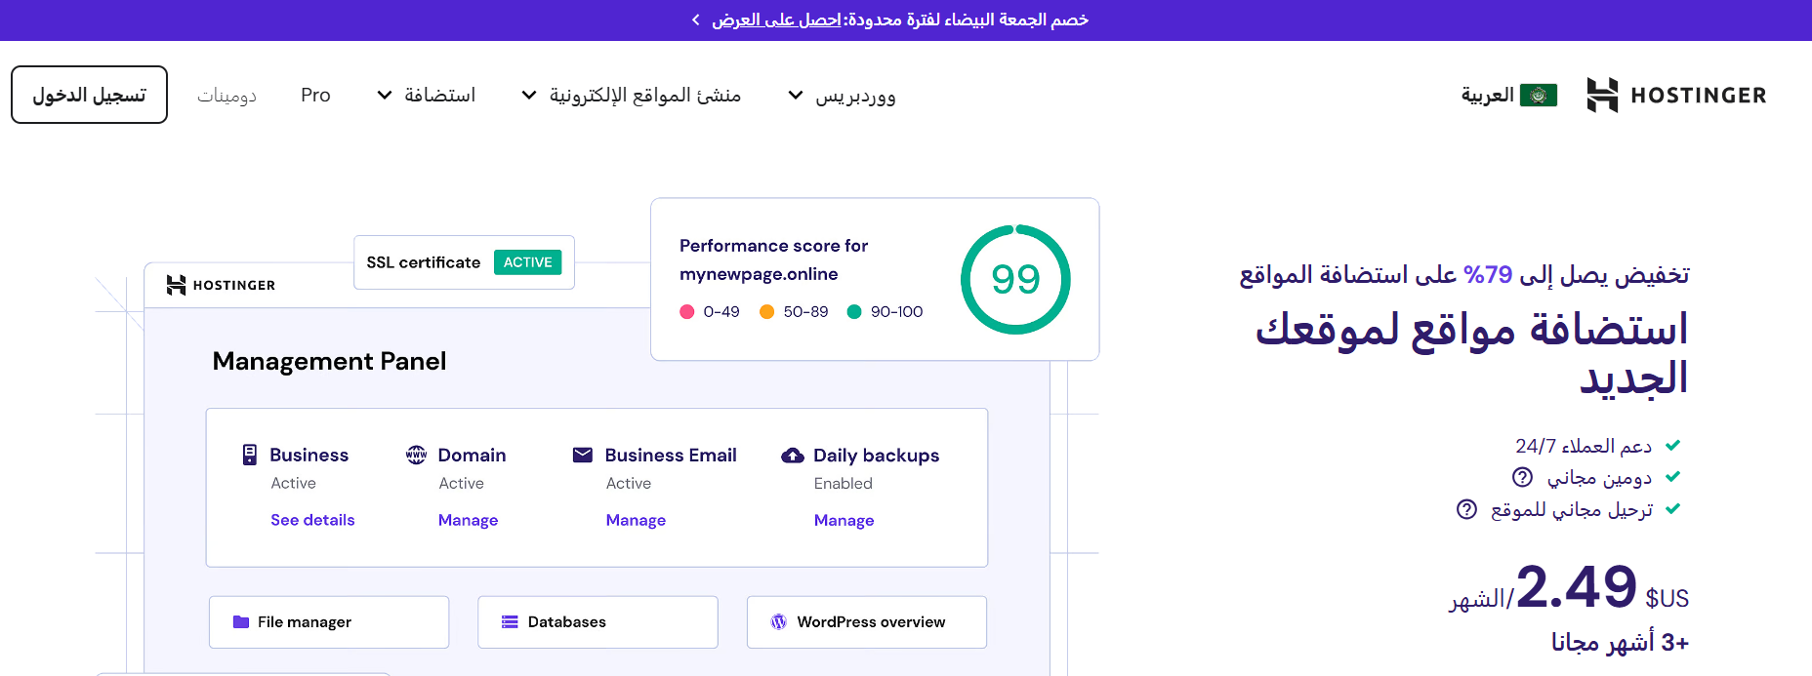Click the WordPress overview logo icon
This screenshot has width=1812, height=676.
pyautogui.click(x=778, y=622)
